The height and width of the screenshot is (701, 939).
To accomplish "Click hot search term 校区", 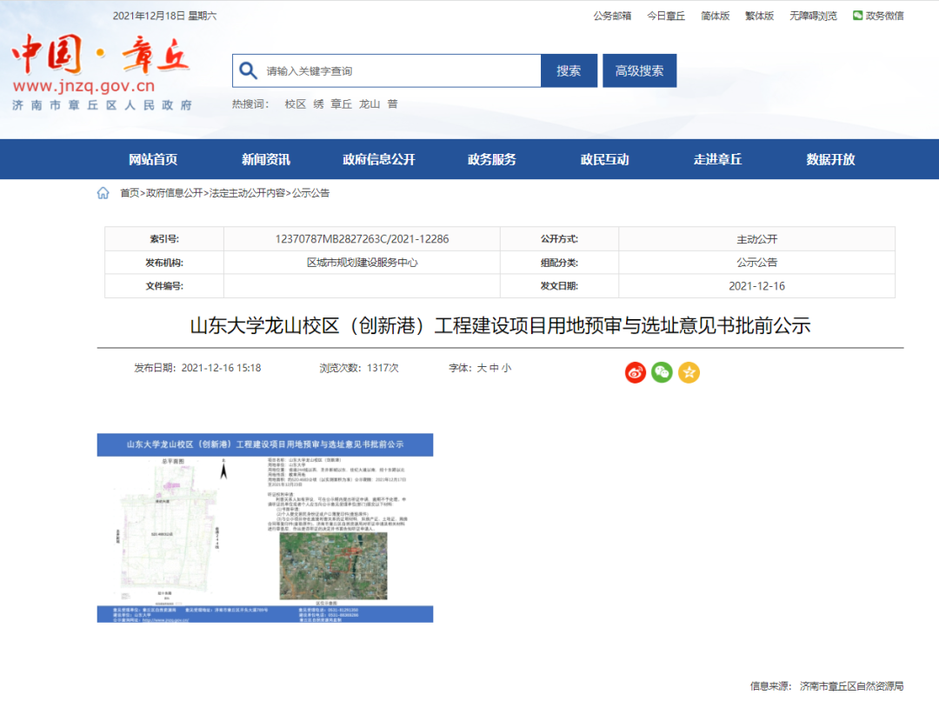I will pos(296,104).
